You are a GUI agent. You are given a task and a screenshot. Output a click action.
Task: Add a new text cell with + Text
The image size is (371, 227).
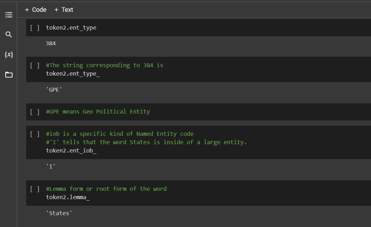pos(64,10)
